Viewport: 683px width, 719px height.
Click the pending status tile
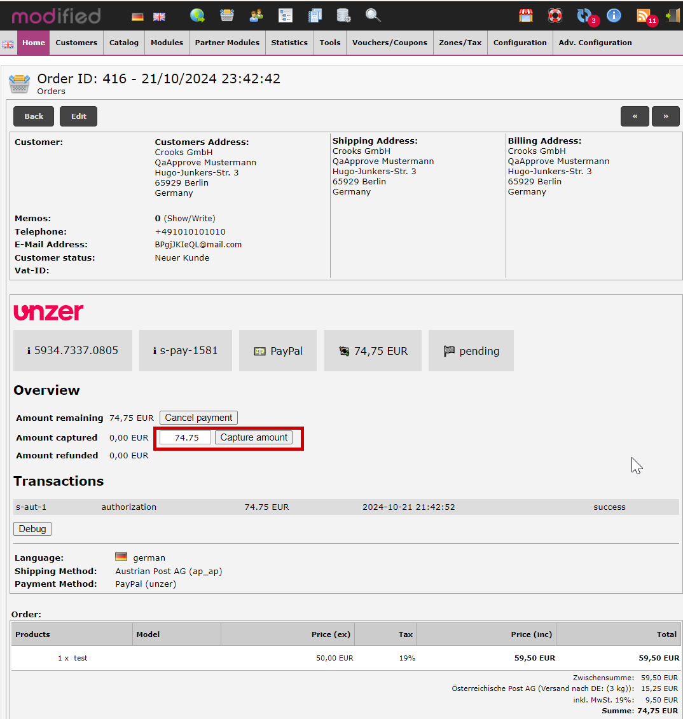pyautogui.click(x=471, y=350)
